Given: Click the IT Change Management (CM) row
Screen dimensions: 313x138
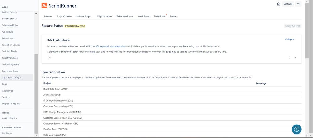Looking at the screenshot, I should coord(172,101).
